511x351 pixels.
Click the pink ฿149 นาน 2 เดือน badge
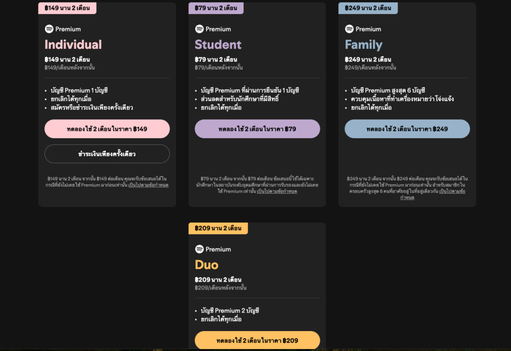pos(67,8)
